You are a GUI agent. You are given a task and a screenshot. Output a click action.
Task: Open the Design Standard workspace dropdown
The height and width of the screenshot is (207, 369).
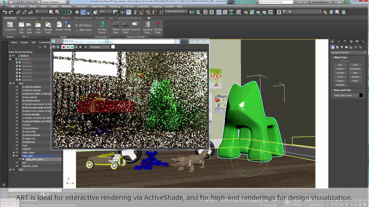click(54, 2)
